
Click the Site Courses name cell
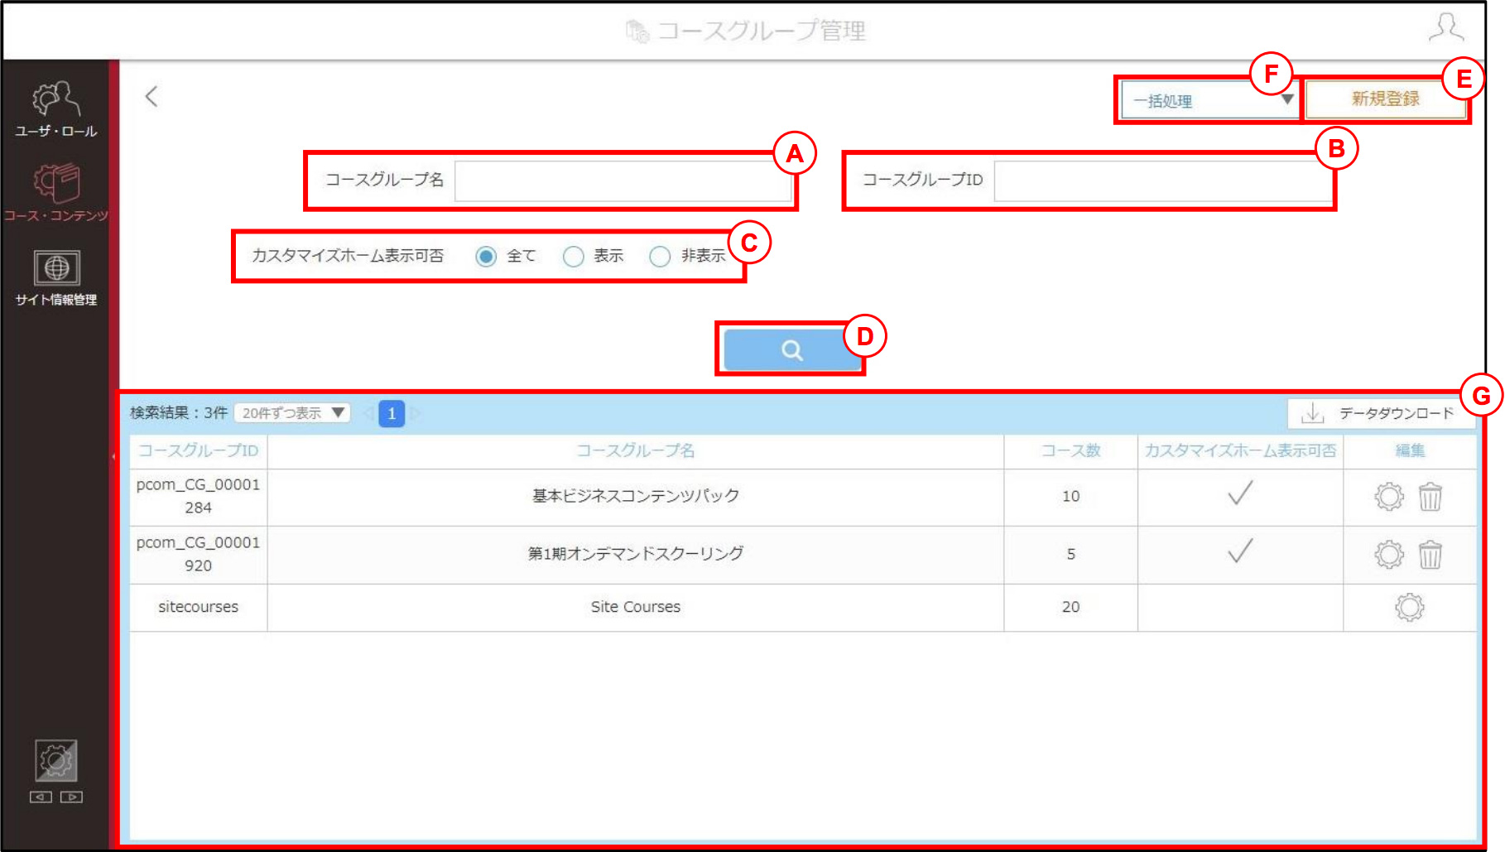point(636,607)
